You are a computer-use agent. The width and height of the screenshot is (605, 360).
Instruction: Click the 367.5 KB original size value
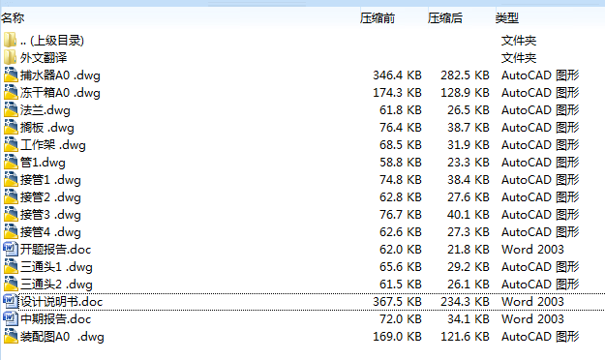coord(397,301)
